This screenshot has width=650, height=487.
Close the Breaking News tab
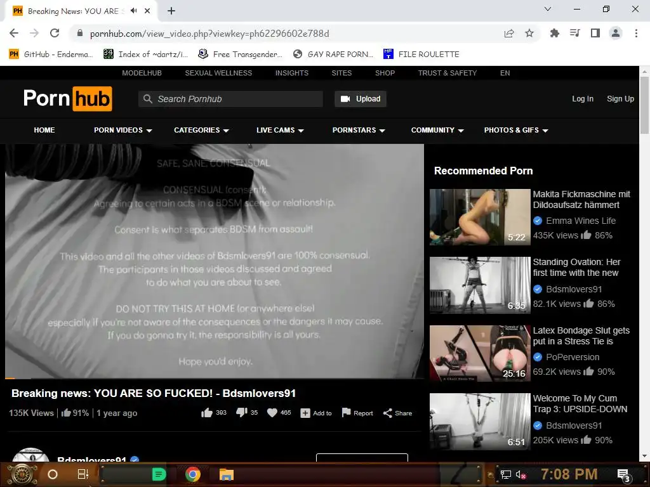pyautogui.click(x=147, y=11)
